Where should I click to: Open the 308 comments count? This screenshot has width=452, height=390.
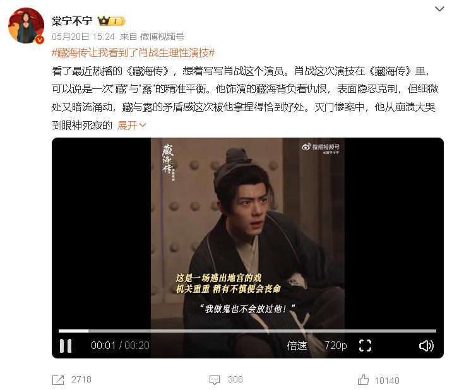pos(235,379)
